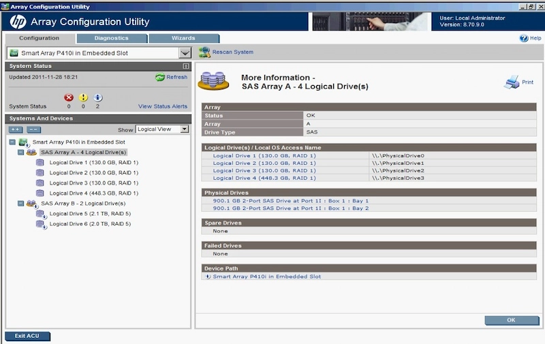
Task: Click the large array disks icon beside More Information
Action: 213,81
